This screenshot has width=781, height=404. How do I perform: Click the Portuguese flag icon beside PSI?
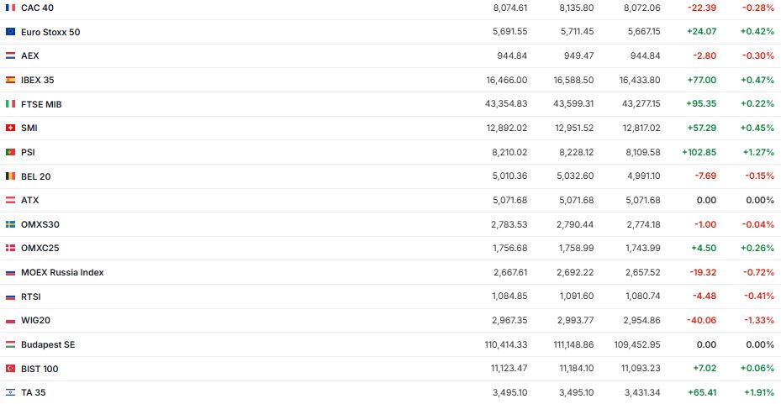tap(10, 152)
